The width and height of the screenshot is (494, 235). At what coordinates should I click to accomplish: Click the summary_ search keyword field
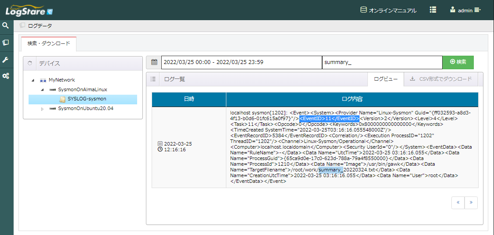[382, 62]
